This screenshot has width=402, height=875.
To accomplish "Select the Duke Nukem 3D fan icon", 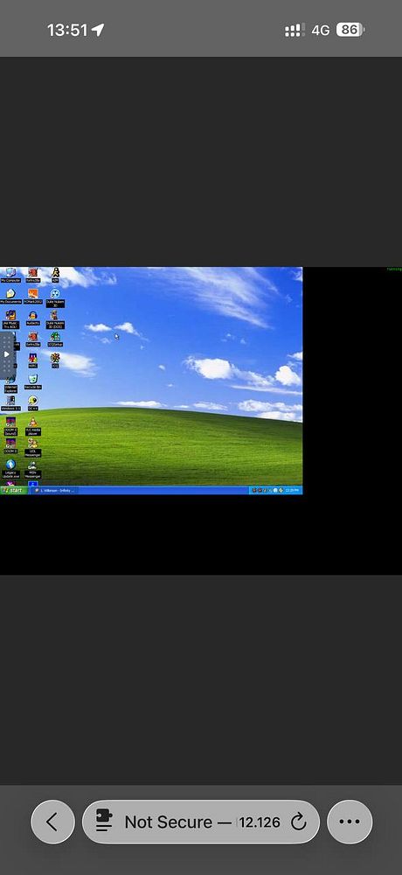I will 55,297.
